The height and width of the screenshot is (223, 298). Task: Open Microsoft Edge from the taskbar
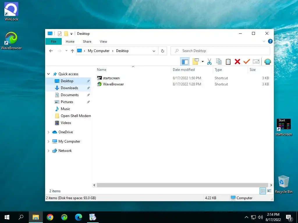tap(79, 217)
